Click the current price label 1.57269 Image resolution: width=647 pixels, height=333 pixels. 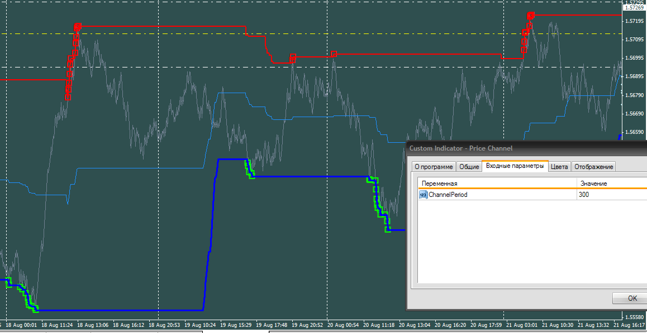634,7
